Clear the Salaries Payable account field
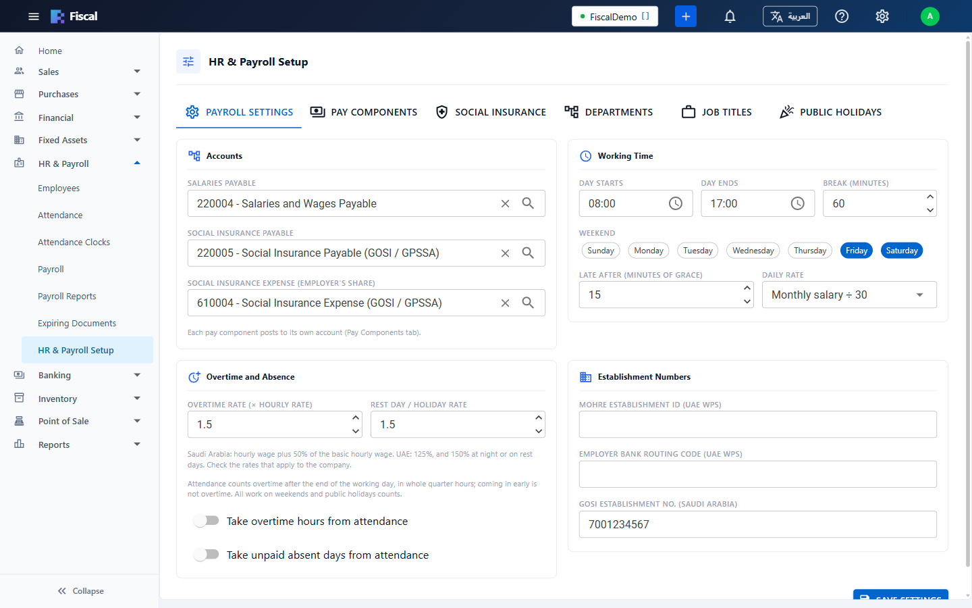Screen dimensions: 972x608 pos(505,203)
